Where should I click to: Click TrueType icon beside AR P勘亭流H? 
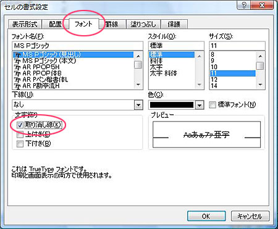(x=17, y=86)
